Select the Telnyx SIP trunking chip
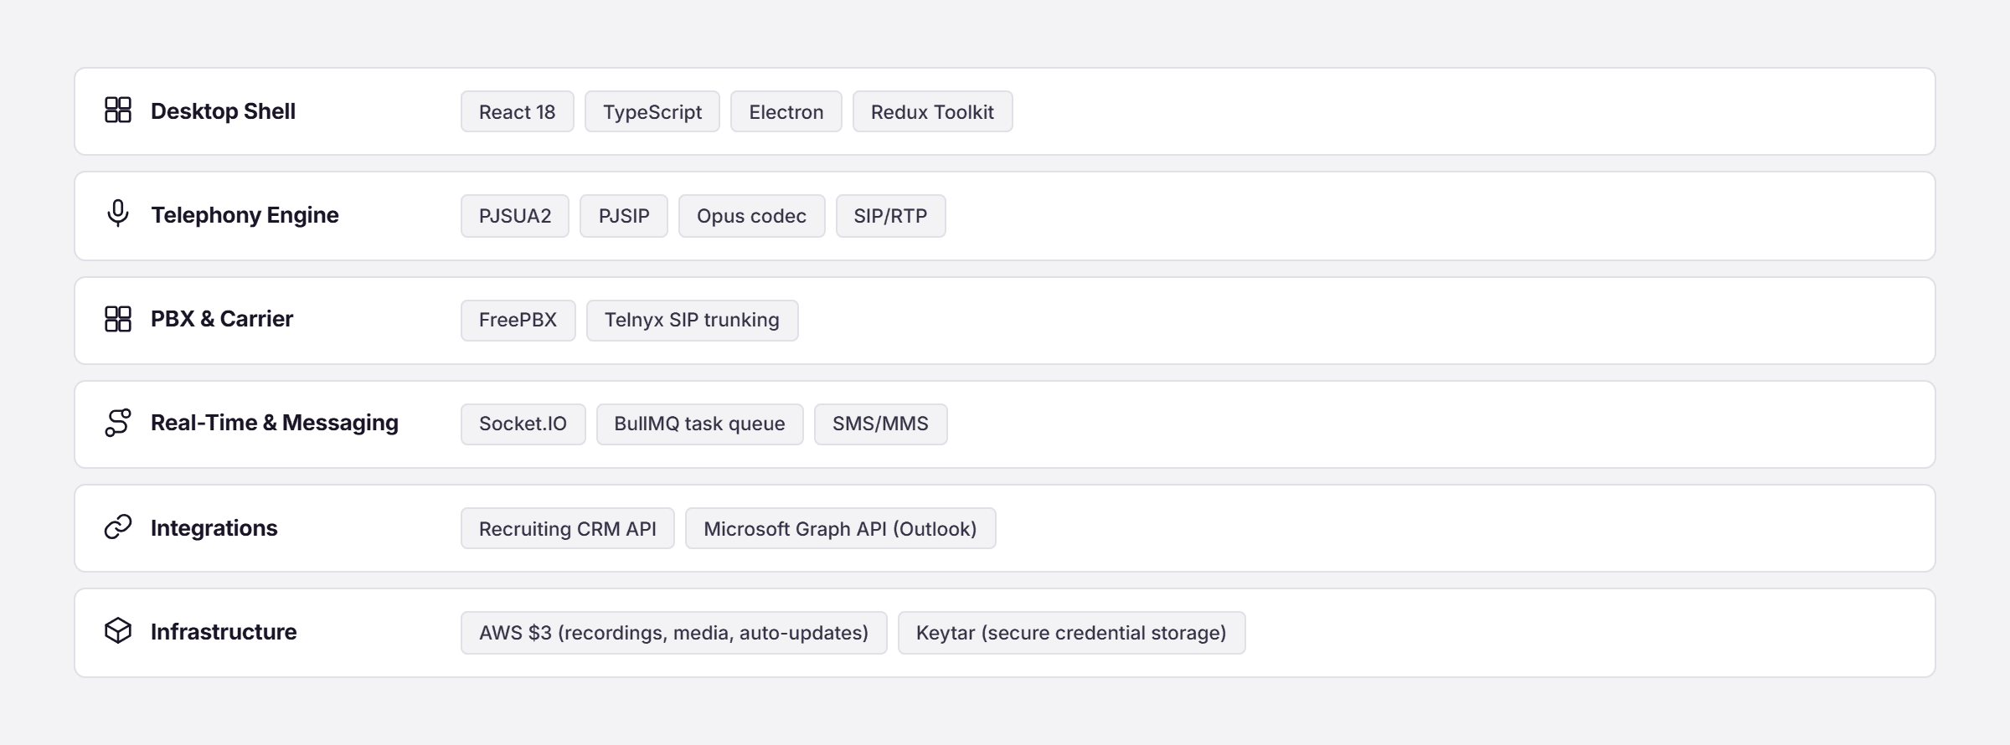The image size is (2010, 745). click(693, 320)
